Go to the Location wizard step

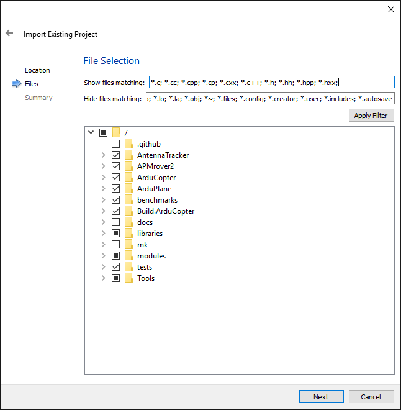[37, 70]
